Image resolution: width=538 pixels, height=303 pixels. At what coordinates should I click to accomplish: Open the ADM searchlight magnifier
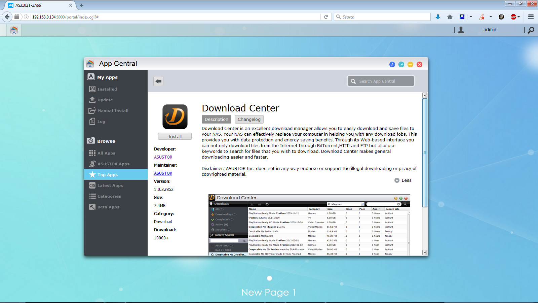[531, 30]
